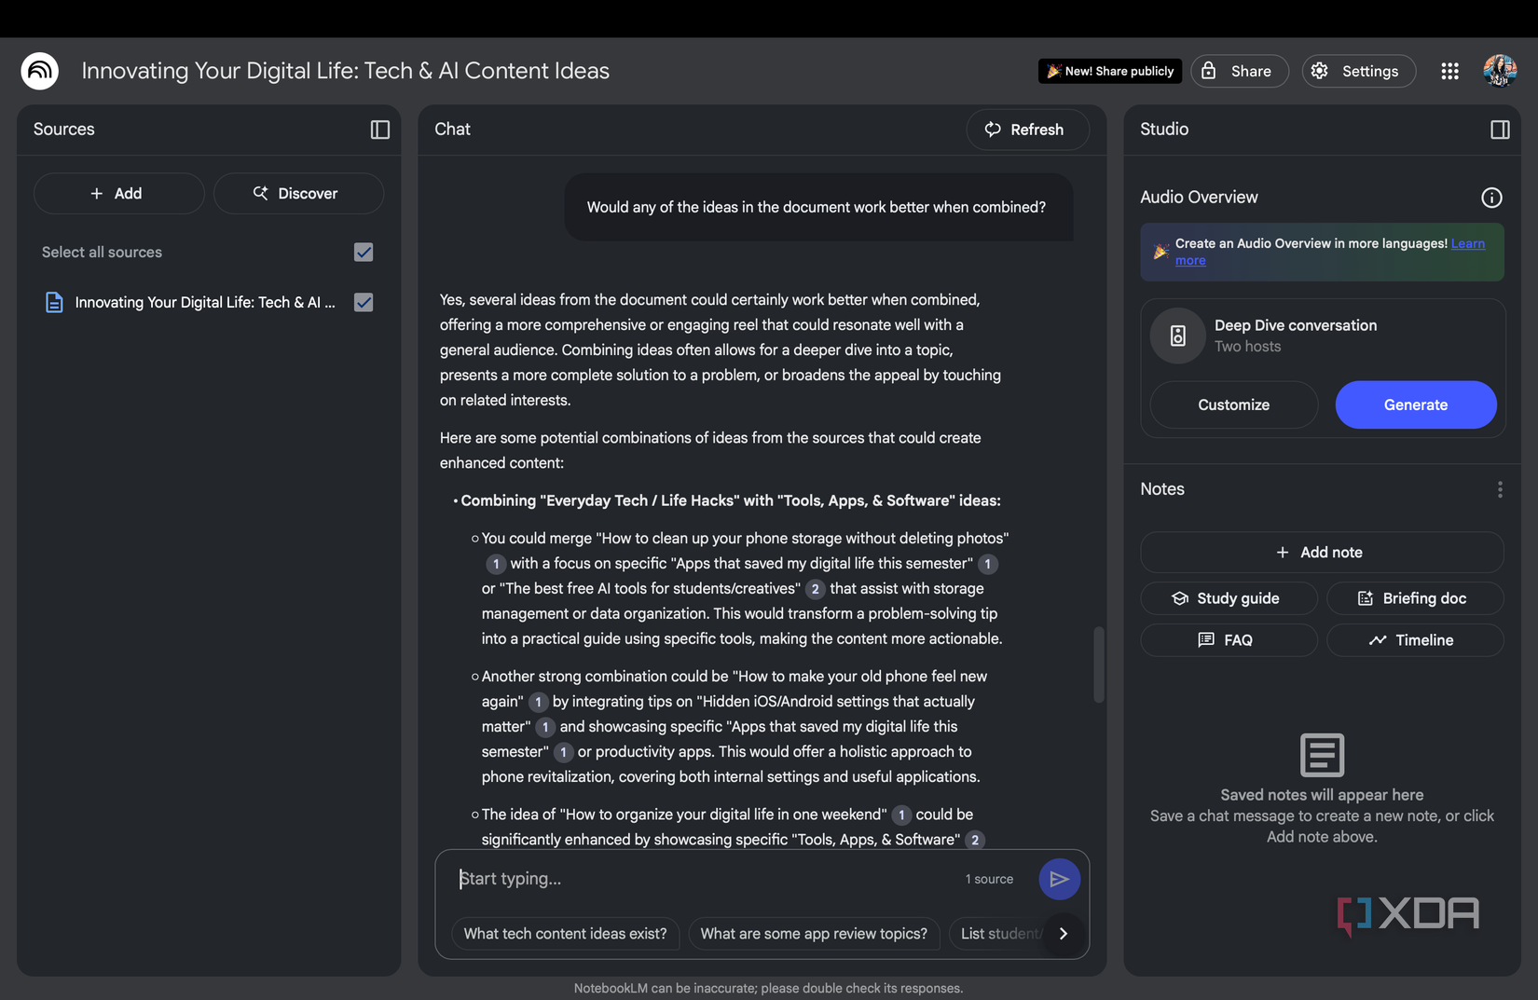Generate the Deep Dive conversation
The width and height of the screenshot is (1538, 1000).
pyautogui.click(x=1415, y=404)
